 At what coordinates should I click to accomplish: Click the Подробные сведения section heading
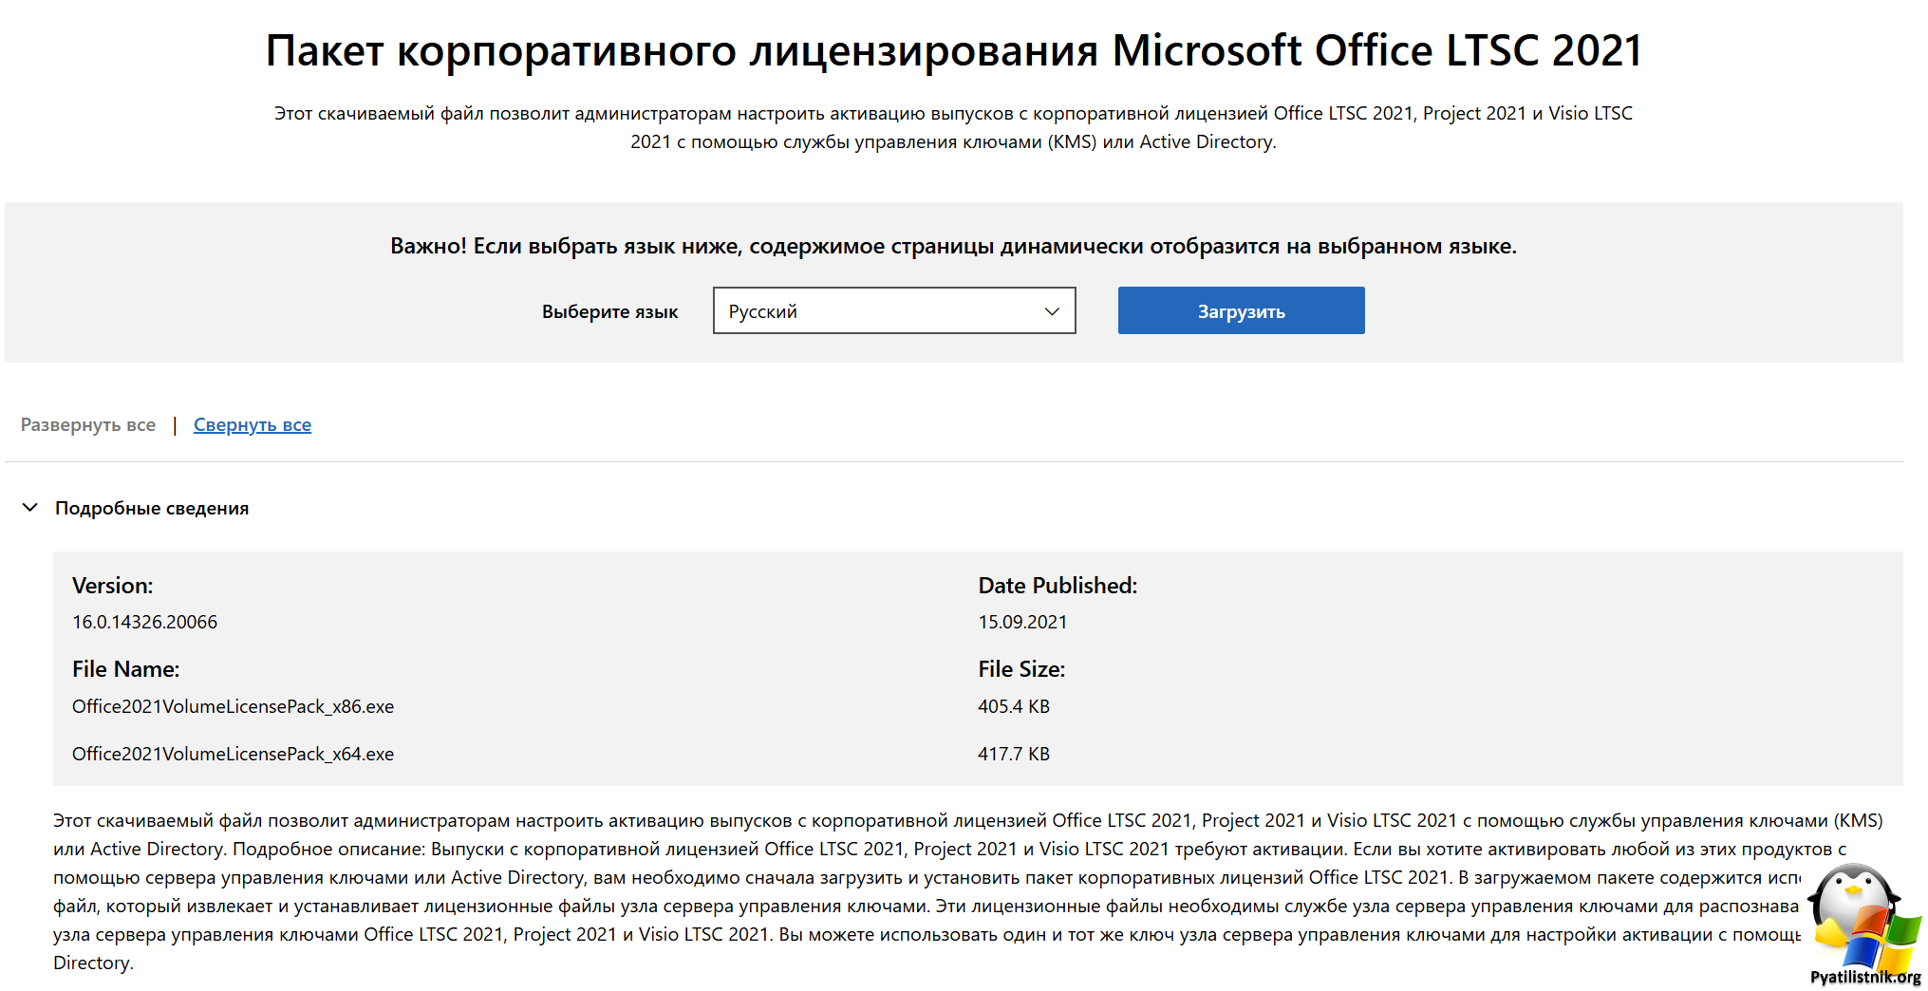(x=152, y=508)
